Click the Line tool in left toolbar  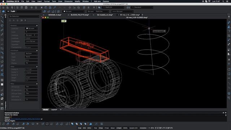pos(2,17)
